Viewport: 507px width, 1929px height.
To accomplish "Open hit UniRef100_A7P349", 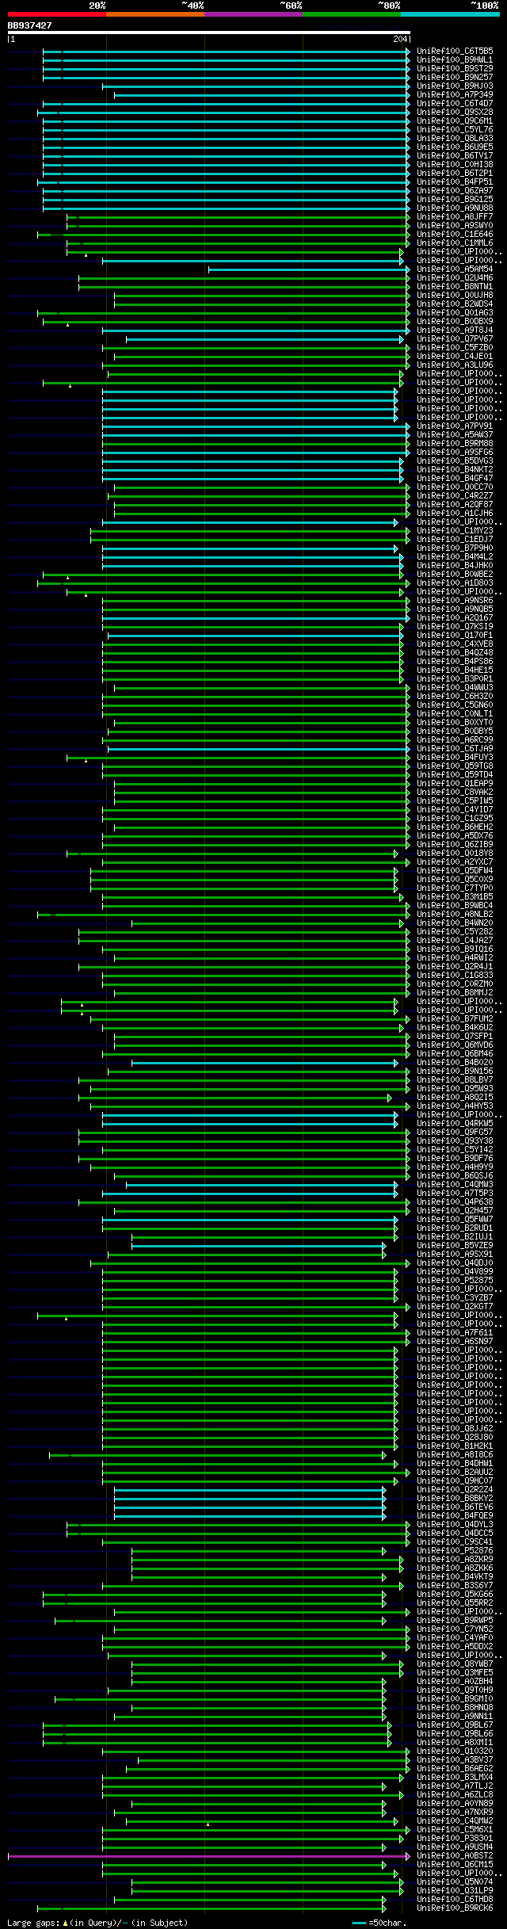I will tap(455, 95).
